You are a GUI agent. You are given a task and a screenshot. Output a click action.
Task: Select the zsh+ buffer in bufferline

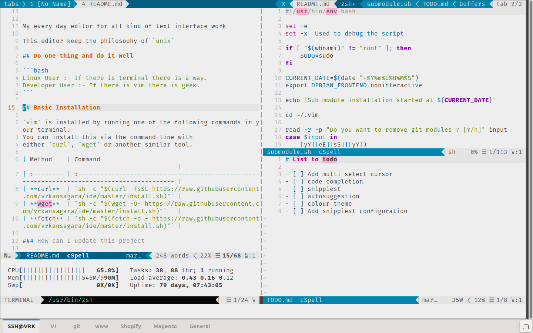coord(348,4)
